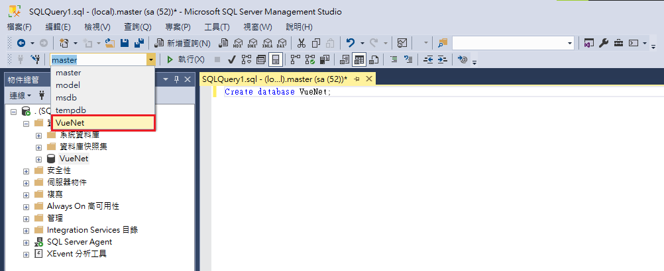
Task: Expand the Integration Services 目錄 node
Action: pos(27,231)
